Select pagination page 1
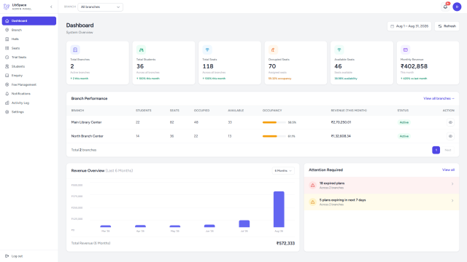Screen dimensions: 467x262 [x=436, y=150]
